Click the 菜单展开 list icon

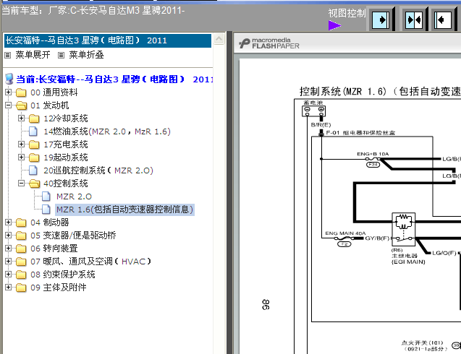(8, 55)
